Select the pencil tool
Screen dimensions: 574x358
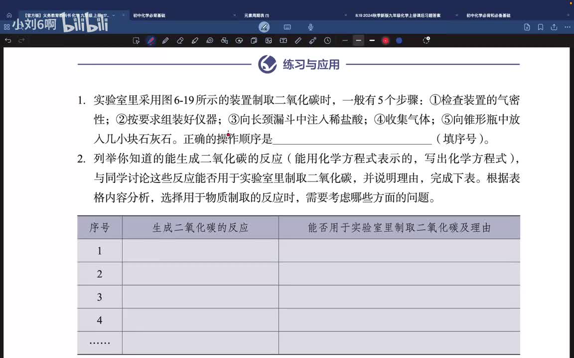click(x=165, y=41)
